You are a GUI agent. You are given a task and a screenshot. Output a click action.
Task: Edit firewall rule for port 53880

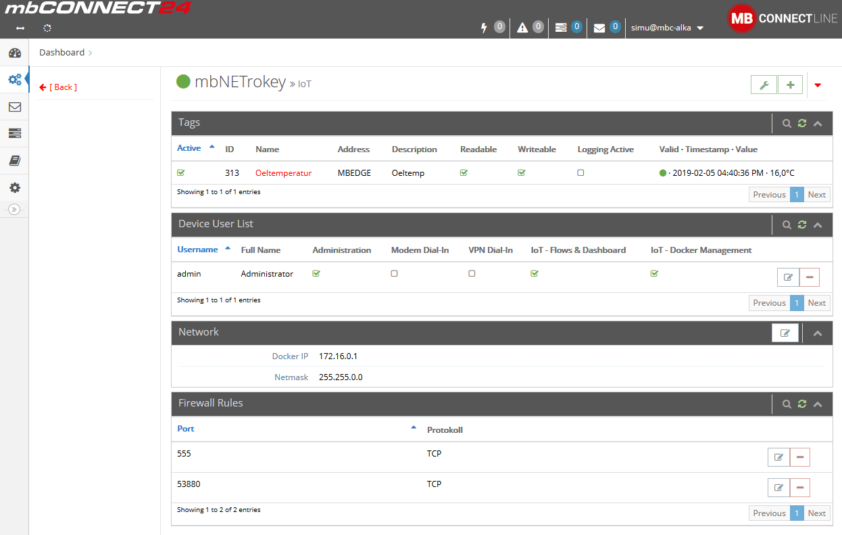point(778,488)
